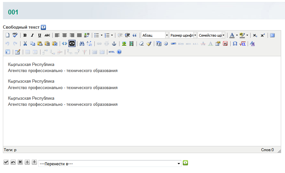Align text center

[x=65, y=35]
